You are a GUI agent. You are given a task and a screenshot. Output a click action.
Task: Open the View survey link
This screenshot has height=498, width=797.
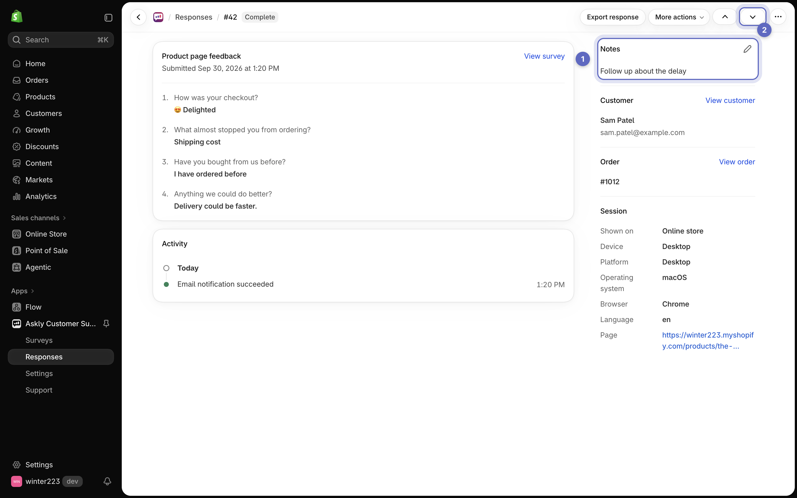click(544, 56)
